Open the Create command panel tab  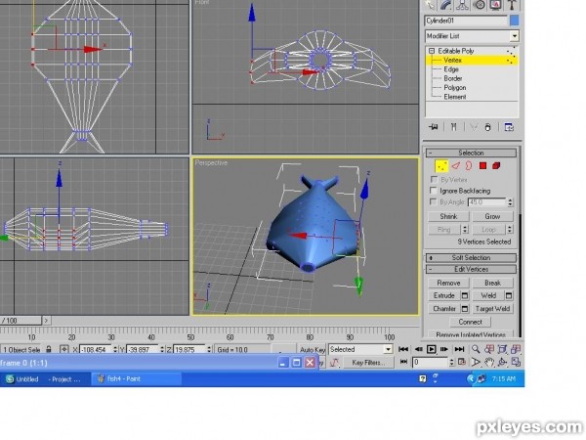point(431,5)
